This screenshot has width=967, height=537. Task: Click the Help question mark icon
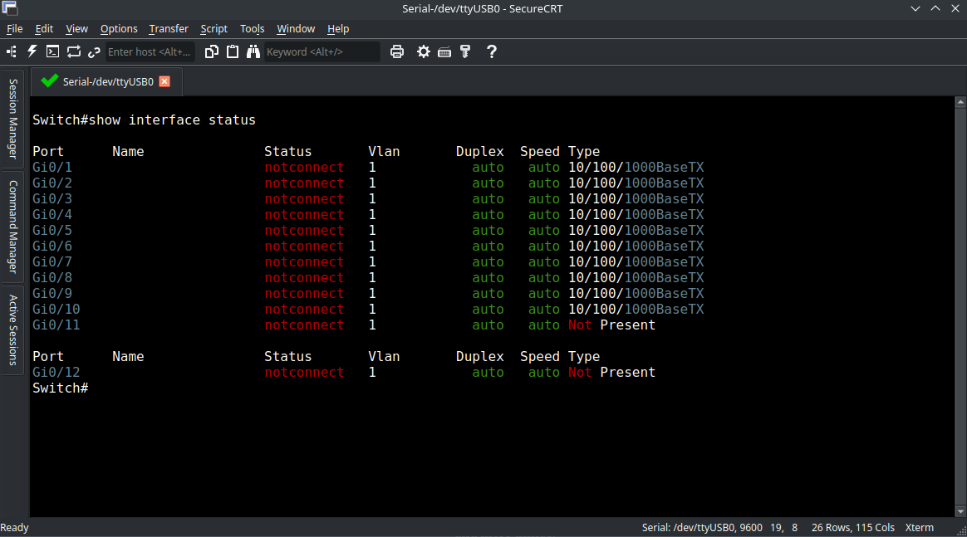492,51
